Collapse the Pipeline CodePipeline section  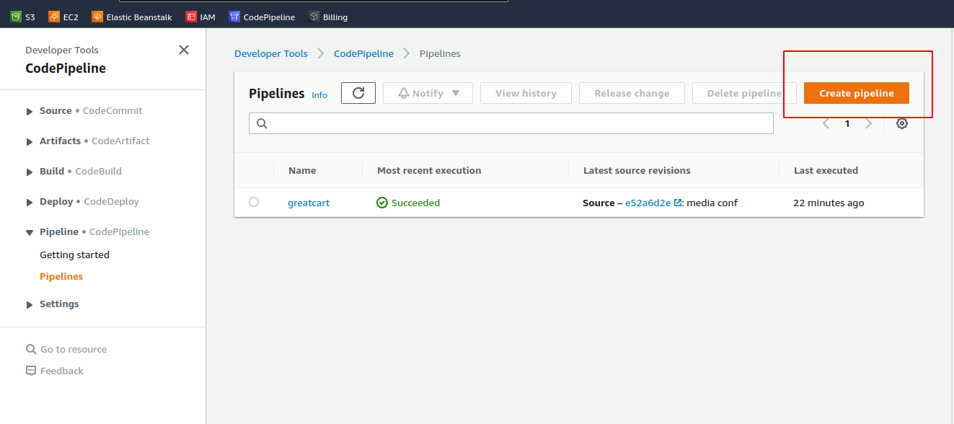[30, 232]
